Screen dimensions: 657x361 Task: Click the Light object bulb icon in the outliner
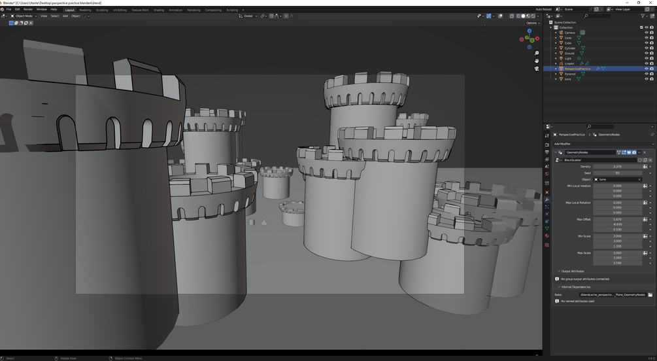pos(561,58)
